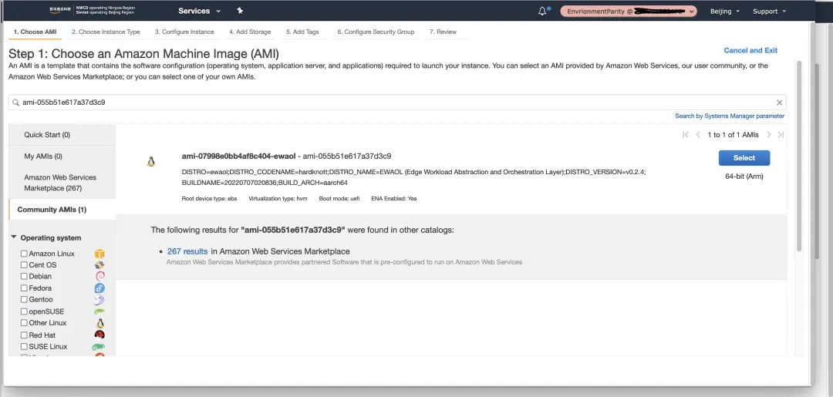
Task: Click the Red Hat logo icon
Action: (x=99, y=335)
